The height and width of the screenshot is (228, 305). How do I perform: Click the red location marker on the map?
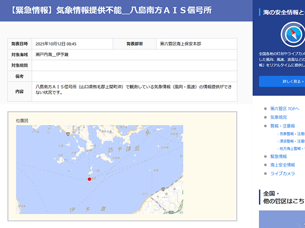(x=89, y=179)
